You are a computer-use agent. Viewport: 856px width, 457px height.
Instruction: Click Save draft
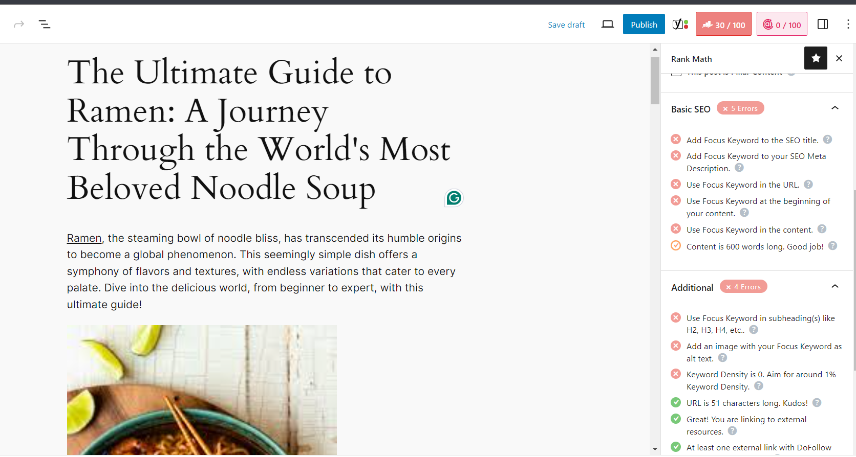point(566,25)
